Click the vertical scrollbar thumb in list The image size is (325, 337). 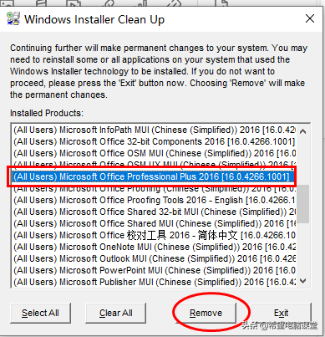(x=303, y=203)
